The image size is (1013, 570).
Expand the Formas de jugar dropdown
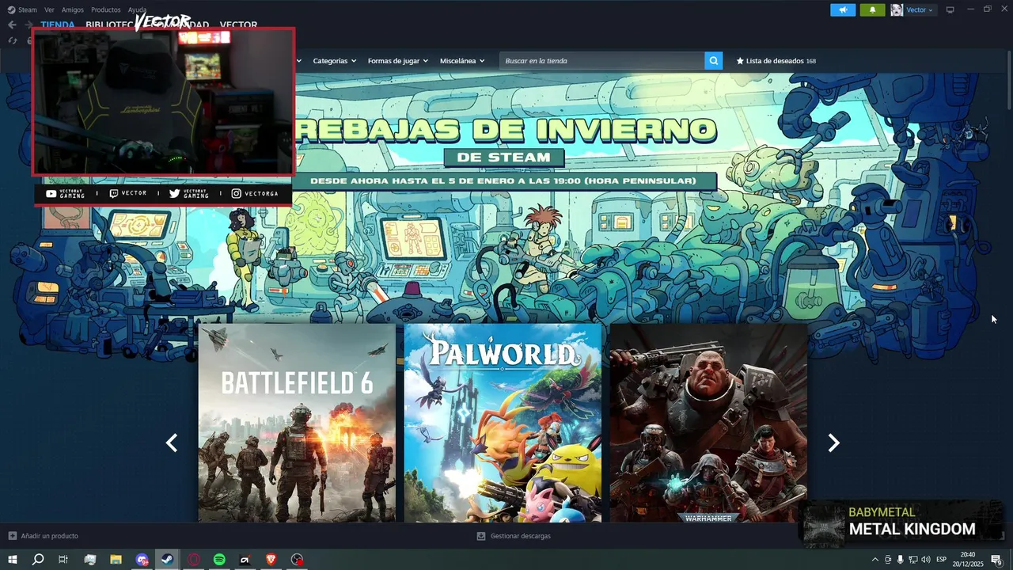397,61
